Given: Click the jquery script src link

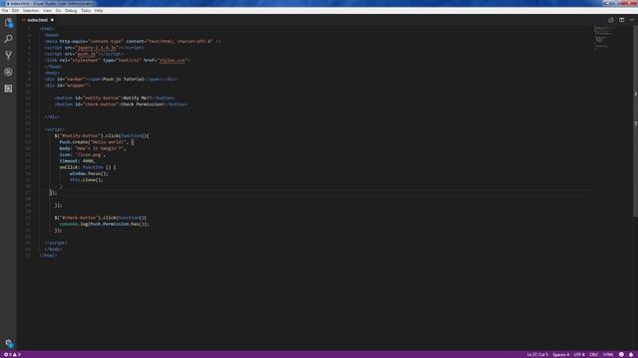Looking at the screenshot, I should 97,48.
